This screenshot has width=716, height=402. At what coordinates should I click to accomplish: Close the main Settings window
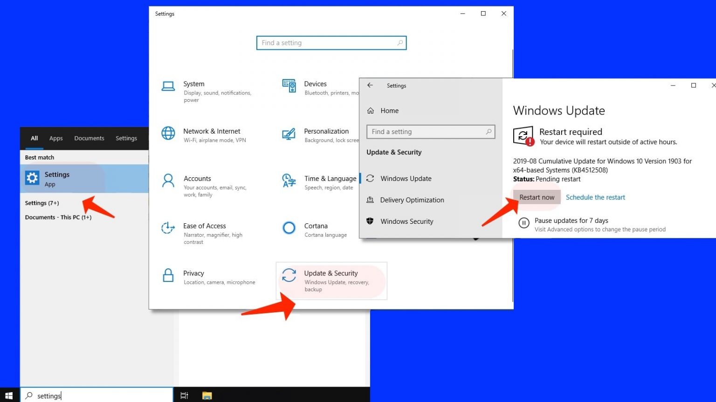click(x=503, y=13)
